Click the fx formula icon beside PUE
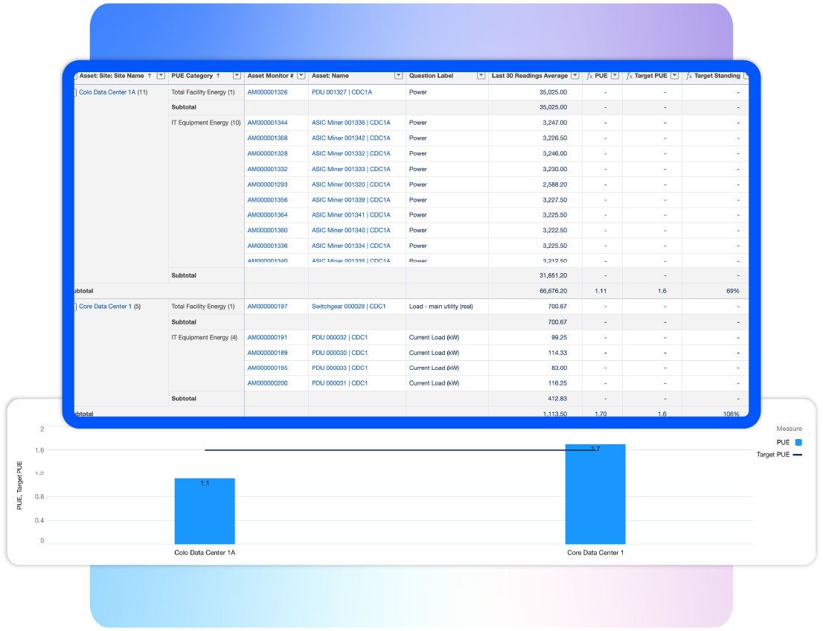This screenshot has height=631, width=823. pos(589,76)
